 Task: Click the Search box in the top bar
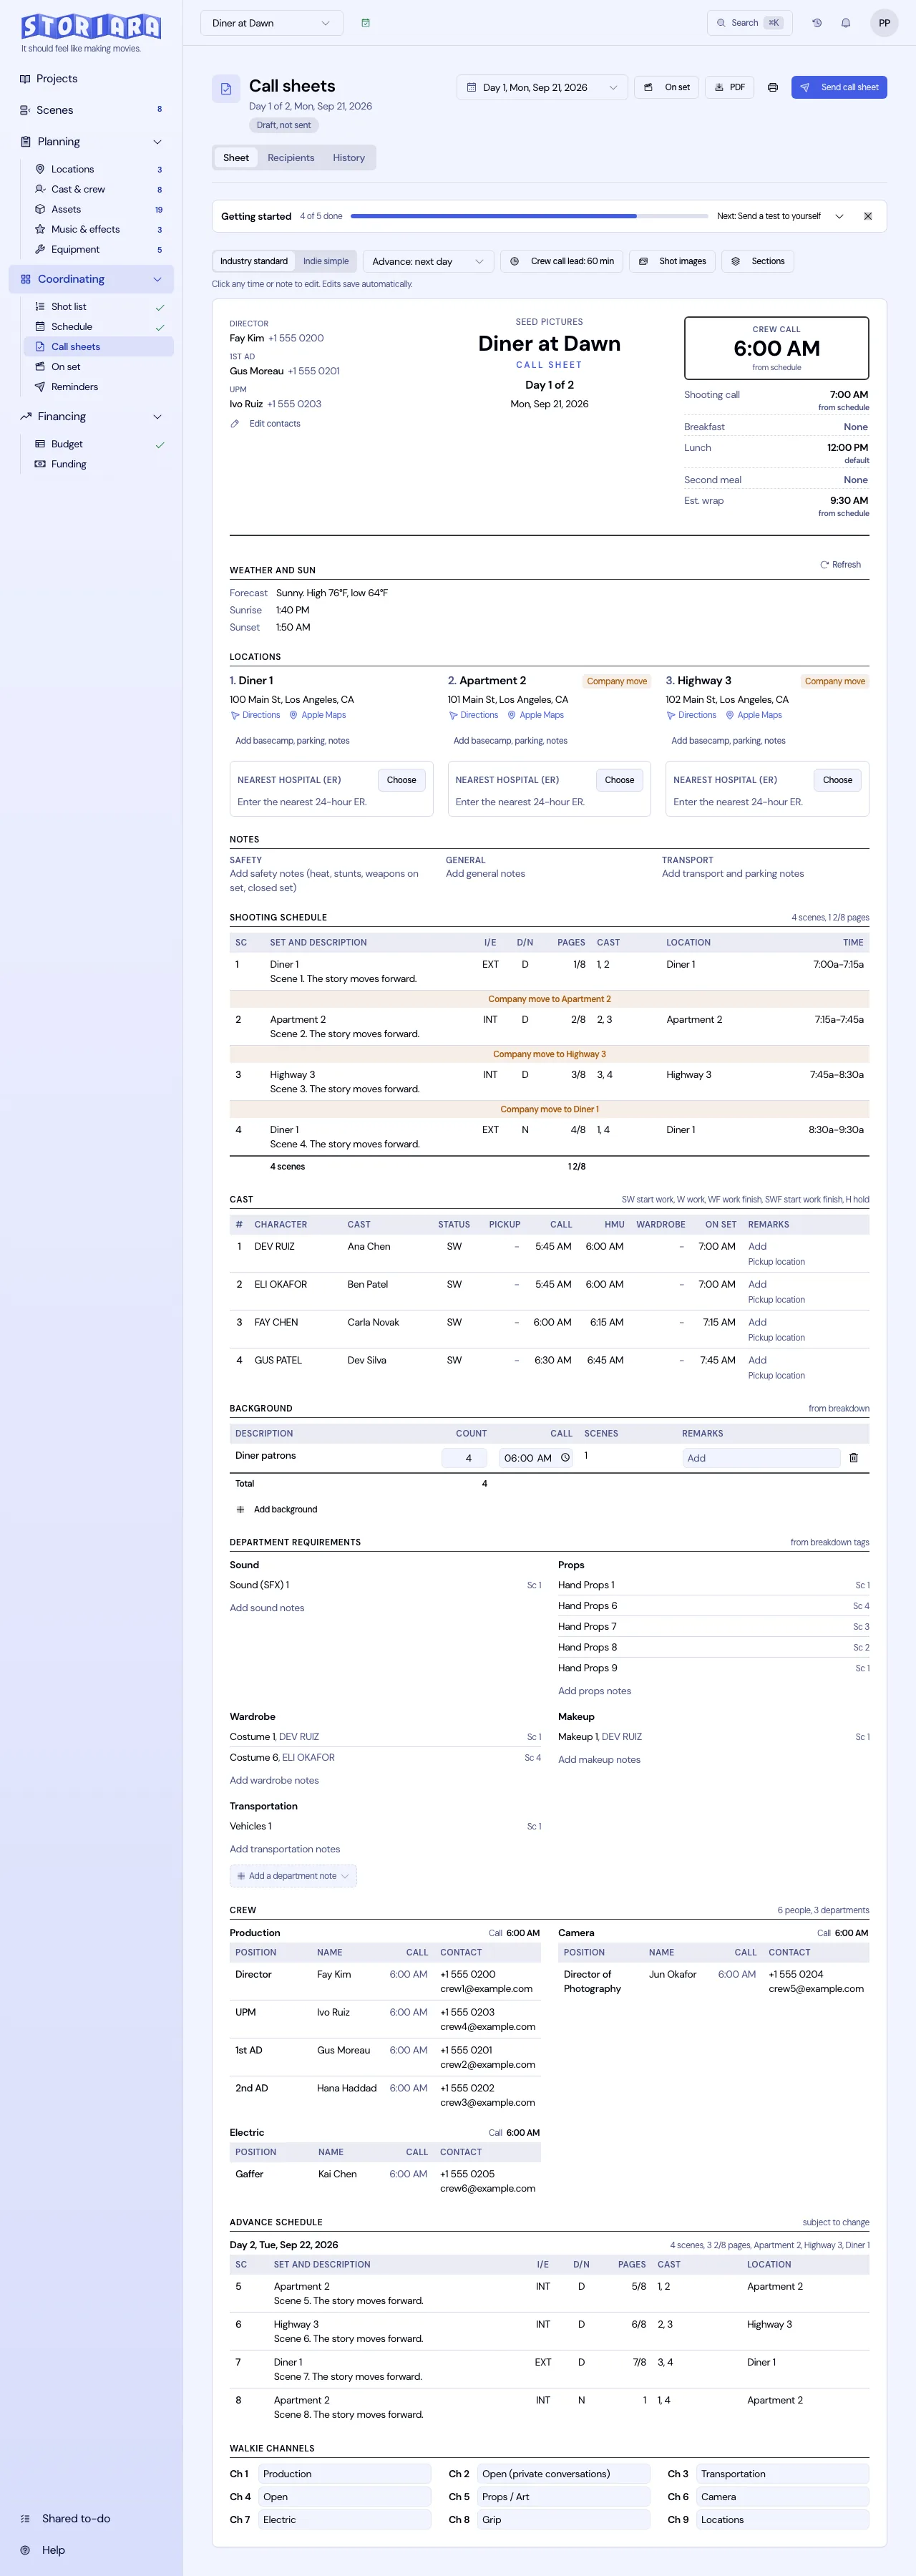tap(750, 23)
